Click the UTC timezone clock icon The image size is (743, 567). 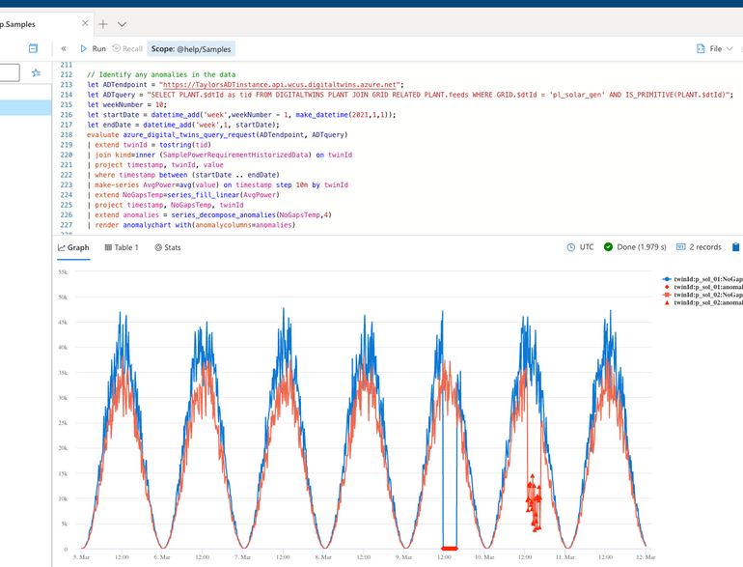tap(573, 247)
